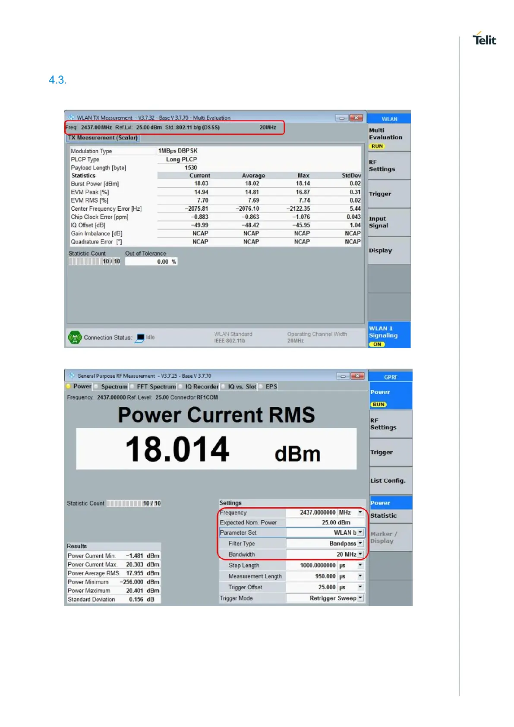The image size is (514, 727).
Task: Open the Trigger Offset unit dropdown
Action: [360, 587]
